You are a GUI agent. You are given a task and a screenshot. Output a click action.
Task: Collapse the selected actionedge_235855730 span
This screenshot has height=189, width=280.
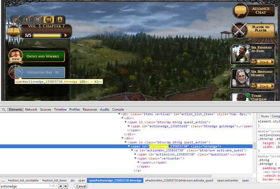tap(129, 146)
